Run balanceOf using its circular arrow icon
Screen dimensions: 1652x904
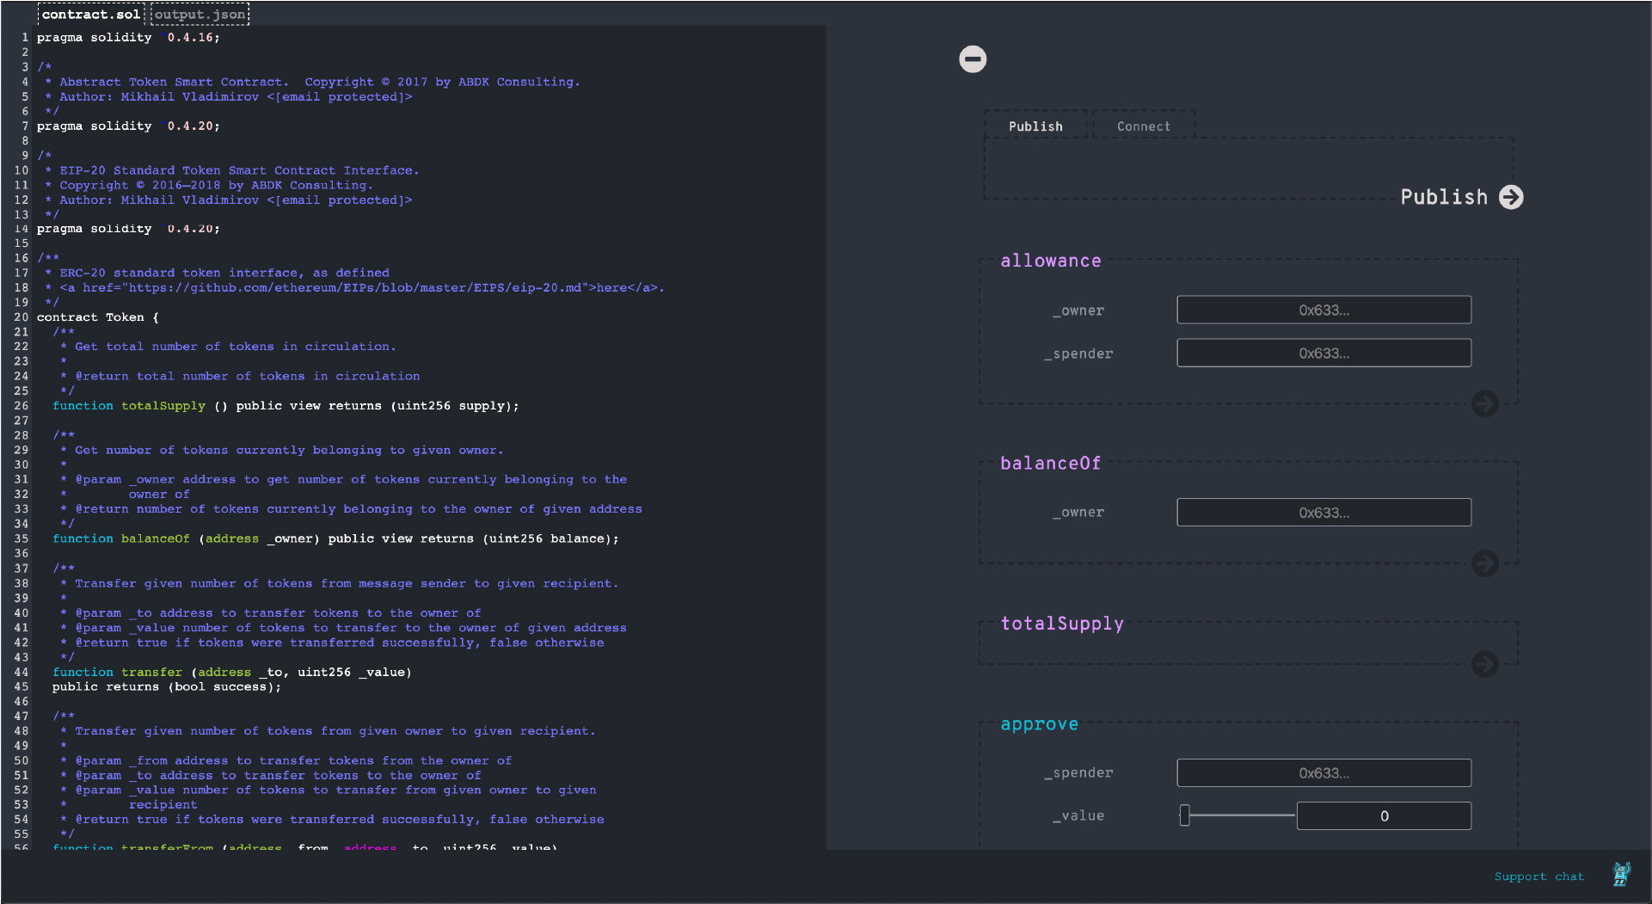tap(1485, 563)
